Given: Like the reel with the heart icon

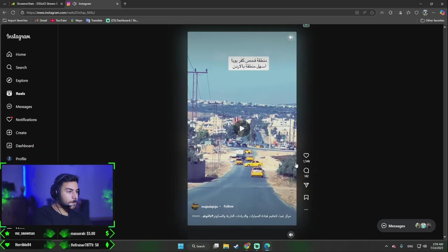Looking at the screenshot, I should (x=306, y=155).
